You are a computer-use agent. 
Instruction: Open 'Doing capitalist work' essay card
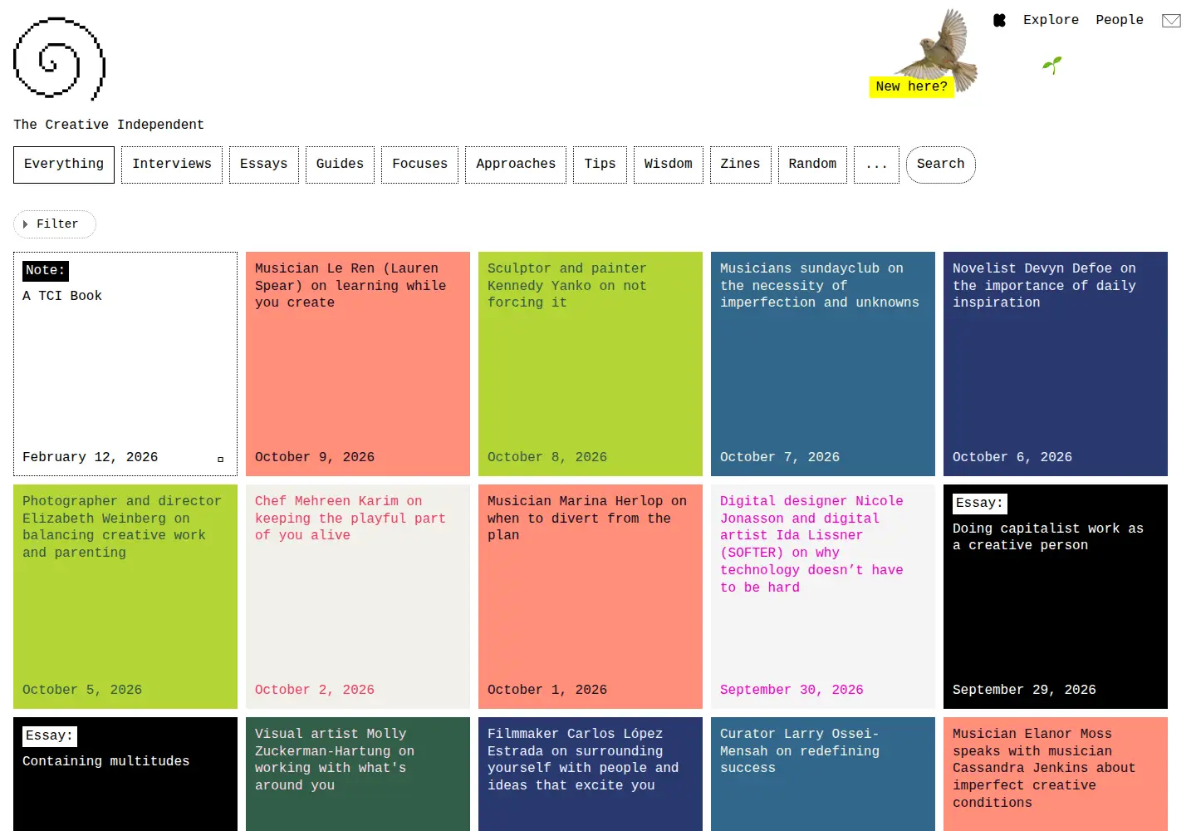(x=1056, y=597)
